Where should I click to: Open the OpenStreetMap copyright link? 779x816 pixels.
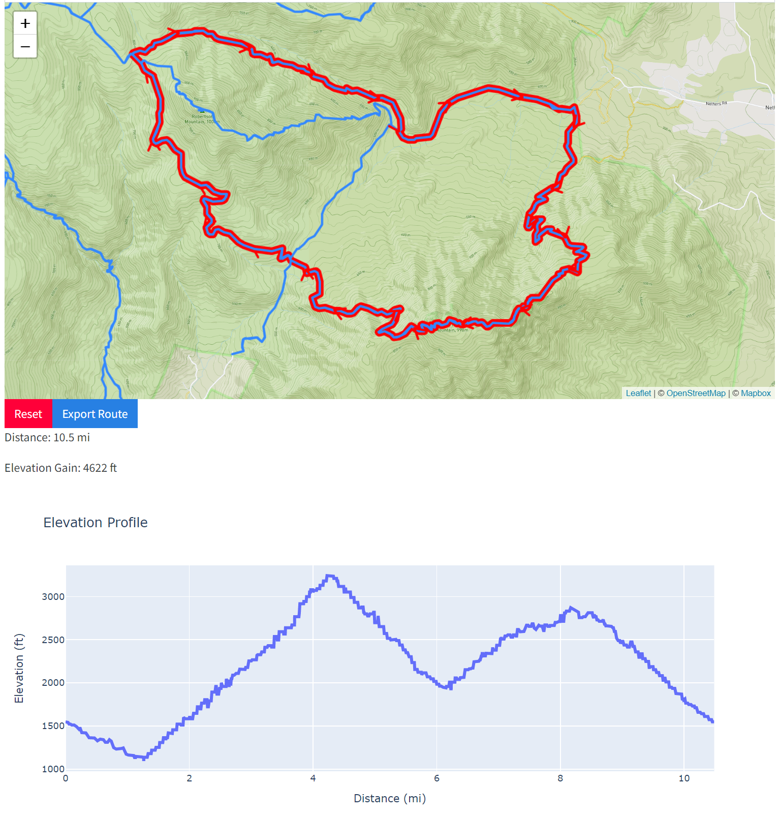pyautogui.click(x=696, y=393)
